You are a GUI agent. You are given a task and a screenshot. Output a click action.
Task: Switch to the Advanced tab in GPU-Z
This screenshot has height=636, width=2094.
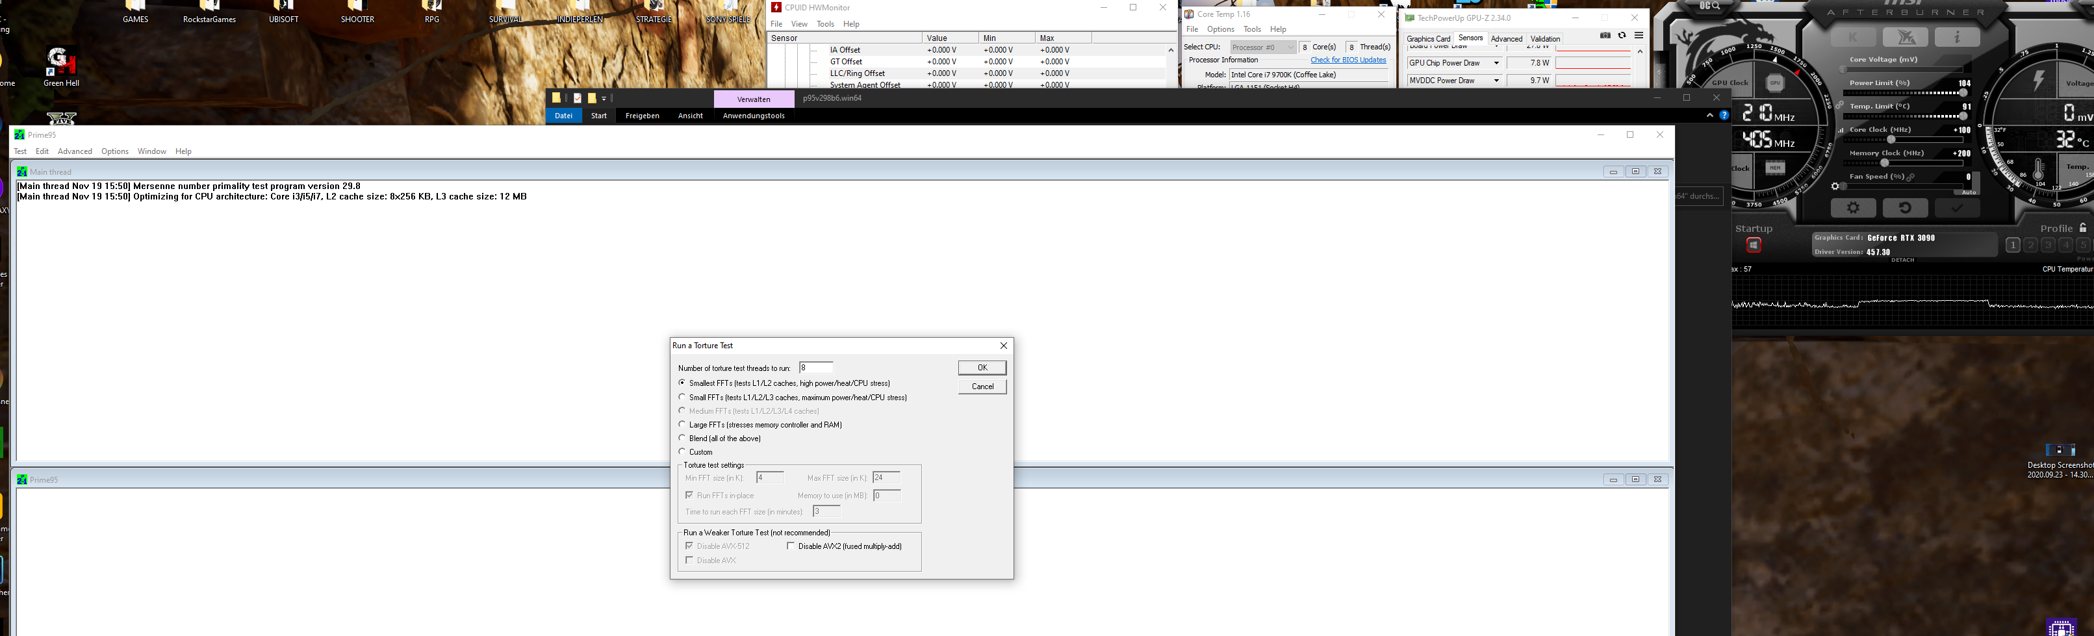(x=1506, y=38)
